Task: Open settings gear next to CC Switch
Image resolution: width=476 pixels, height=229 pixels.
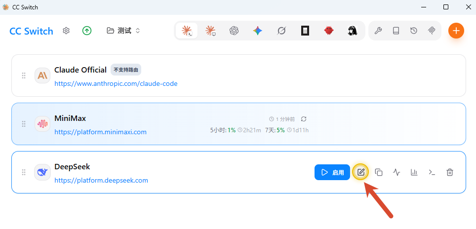Action: [66, 31]
